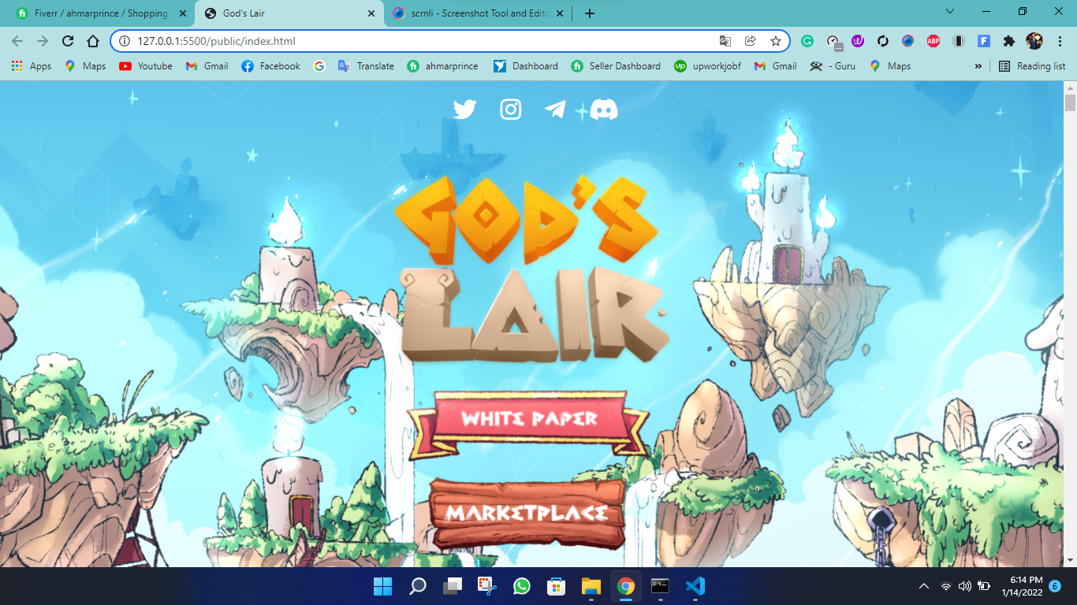
Task: Open the AdBlock Plus extension icon
Action: pos(934,41)
